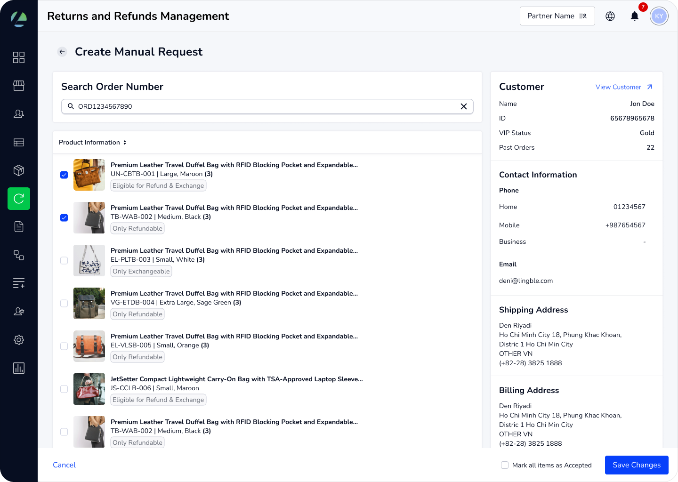This screenshot has width=678, height=482.
Task: Clear the order number search field
Action: [463, 106]
